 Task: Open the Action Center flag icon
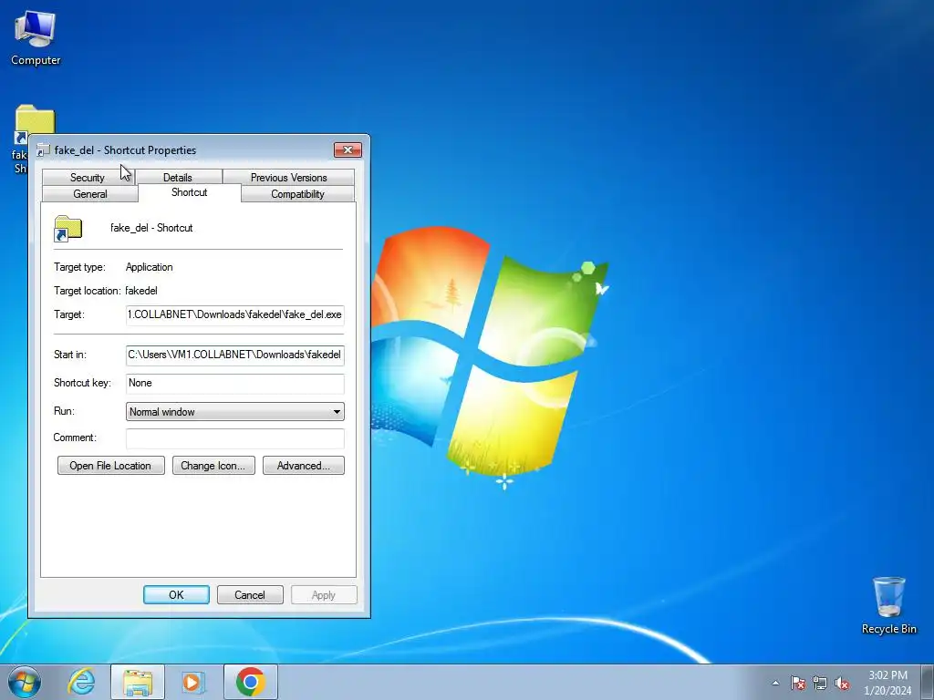click(798, 683)
